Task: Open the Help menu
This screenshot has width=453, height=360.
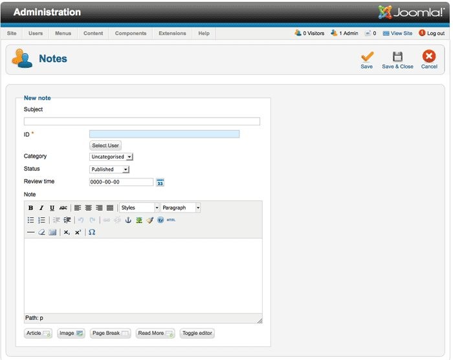Action: tap(204, 33)
